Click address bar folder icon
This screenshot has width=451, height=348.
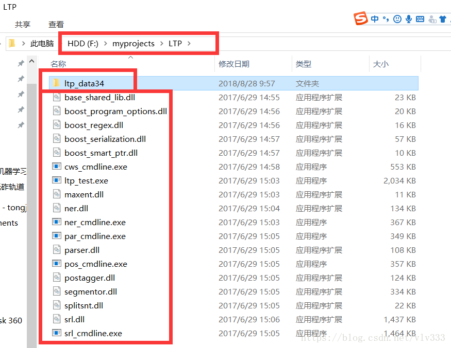click(x=12, y=43)
